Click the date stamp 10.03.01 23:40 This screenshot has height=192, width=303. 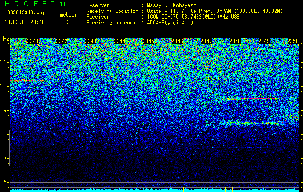[25, 22]
